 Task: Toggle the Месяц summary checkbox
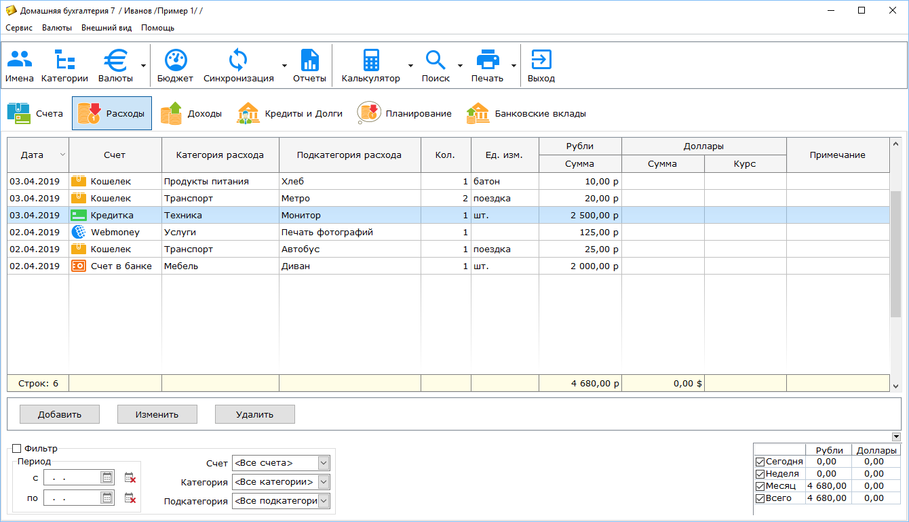(760, 486)
